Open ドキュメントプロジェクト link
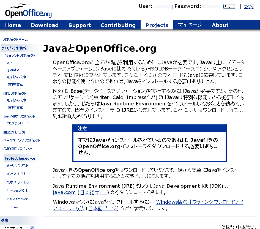The width and height of the screenshot is (260, 229). coord(19,56)
